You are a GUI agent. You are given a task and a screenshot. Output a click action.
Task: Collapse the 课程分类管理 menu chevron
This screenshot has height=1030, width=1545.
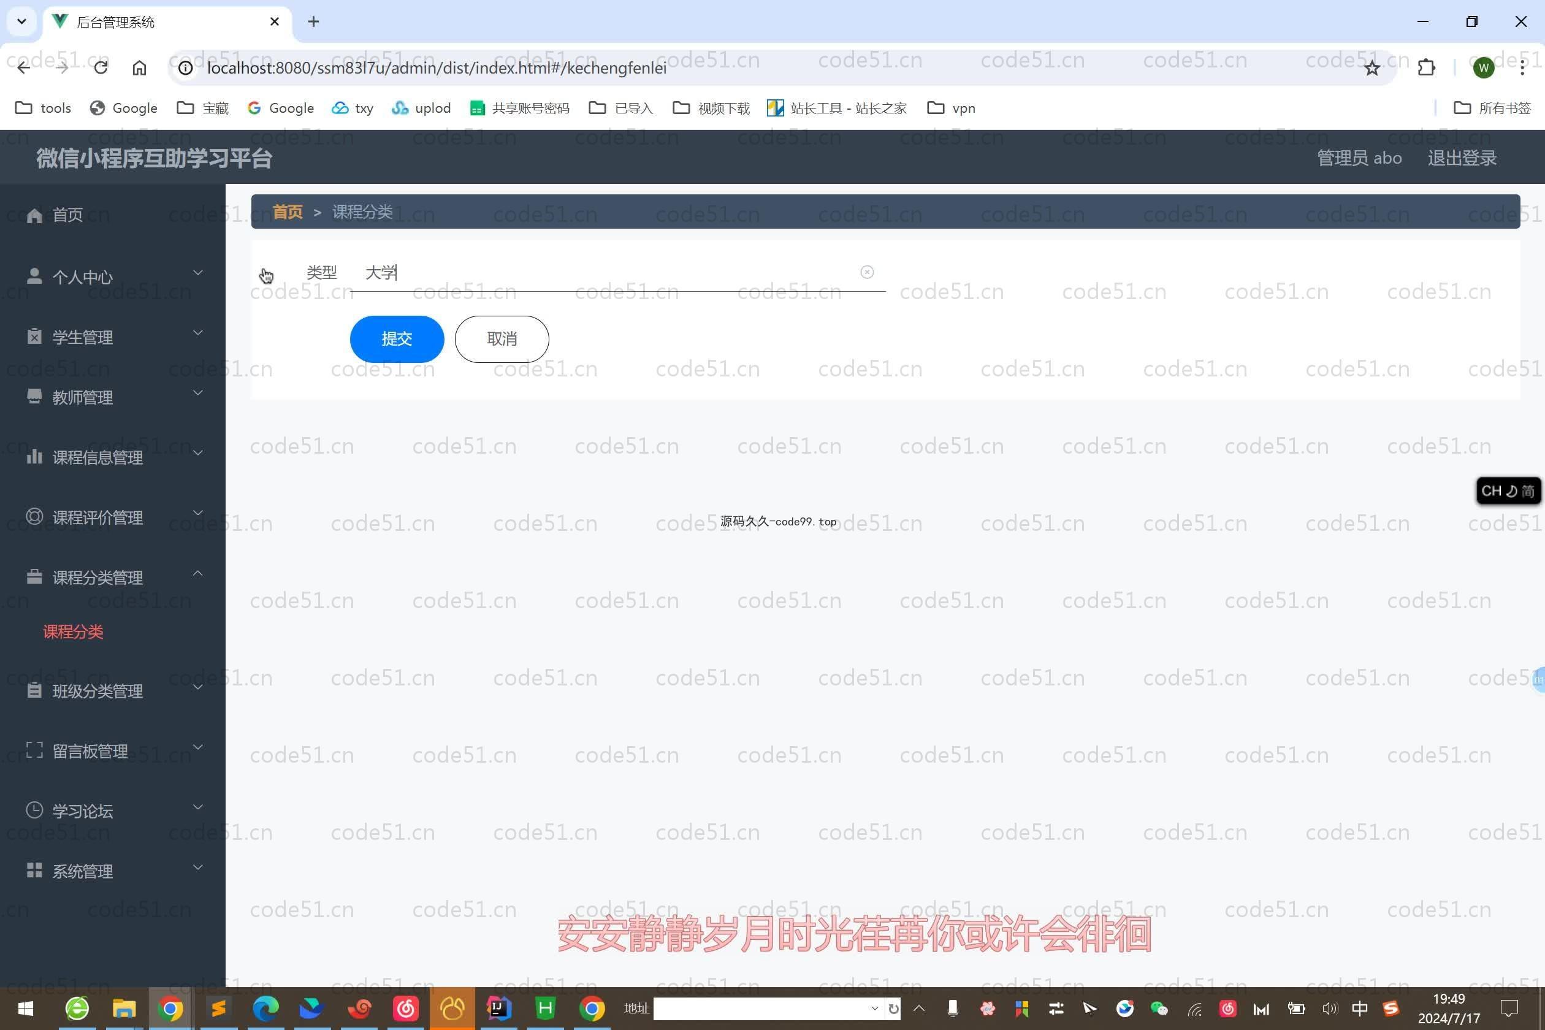(x=197, y=573)
